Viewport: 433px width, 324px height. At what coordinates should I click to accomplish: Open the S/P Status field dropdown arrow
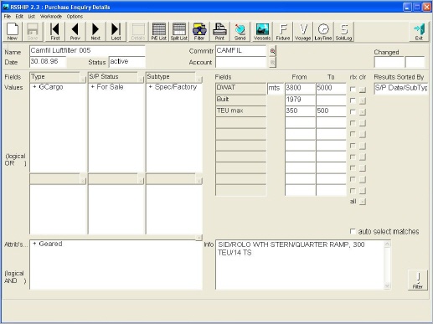click(x=142, y=80)
